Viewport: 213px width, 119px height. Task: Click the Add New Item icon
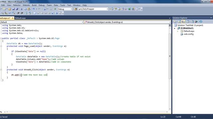click(x=4, y=9)
